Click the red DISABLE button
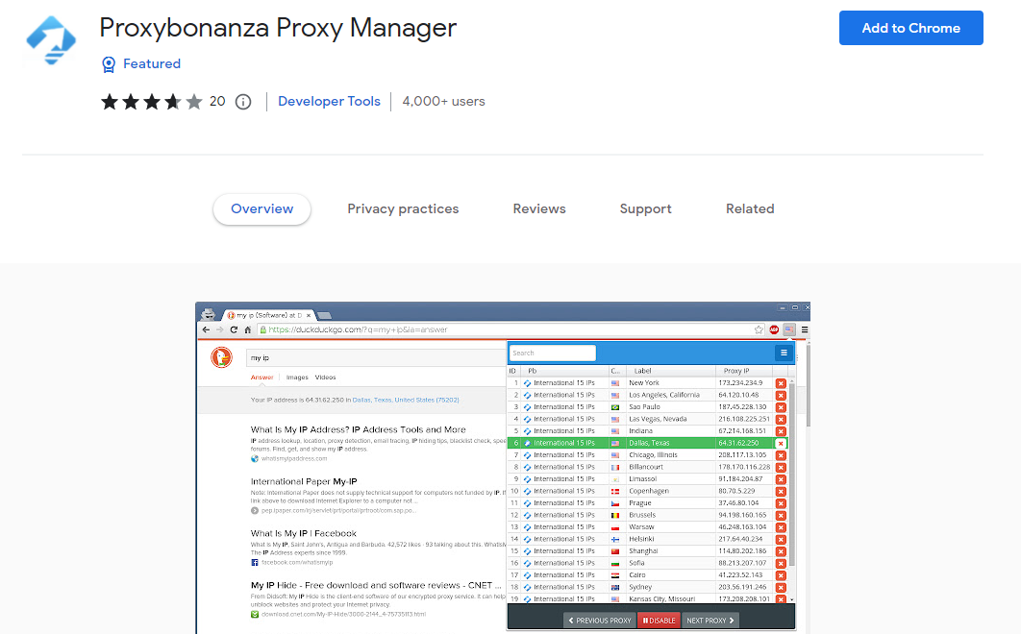 659,621
